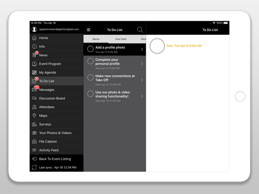Tap the Wi-Fi indicator in status bar
Image resolution: width=259 pixels, height=194 pixels.
tap(214, 23)
